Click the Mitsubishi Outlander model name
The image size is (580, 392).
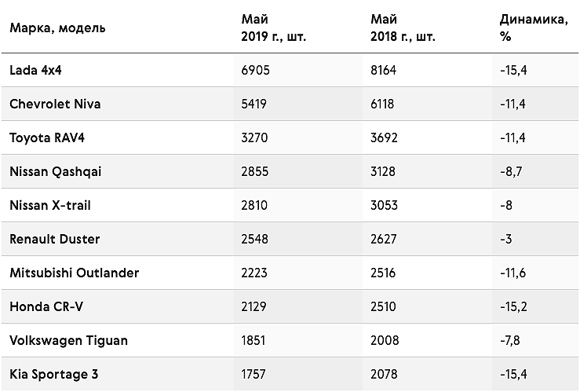pyautogui.click(x=75, y=273)
